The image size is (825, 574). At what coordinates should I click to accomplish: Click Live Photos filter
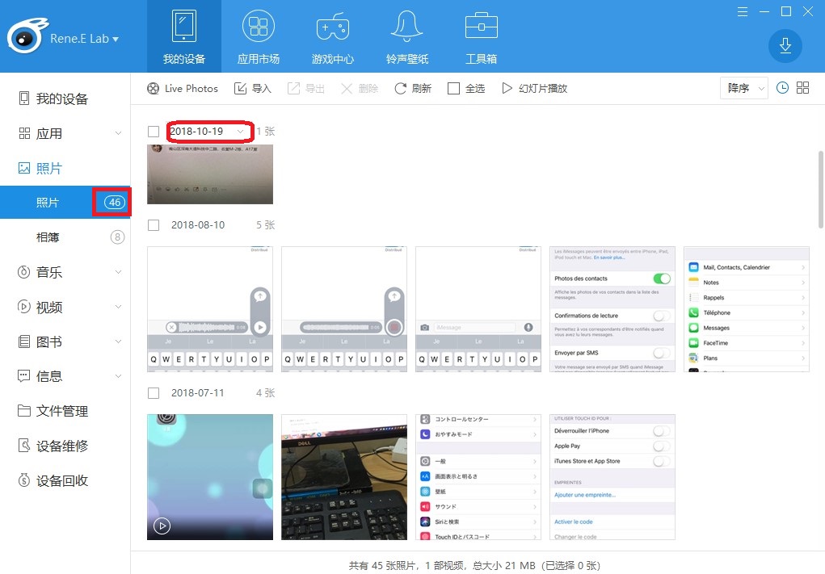[183, 88]
